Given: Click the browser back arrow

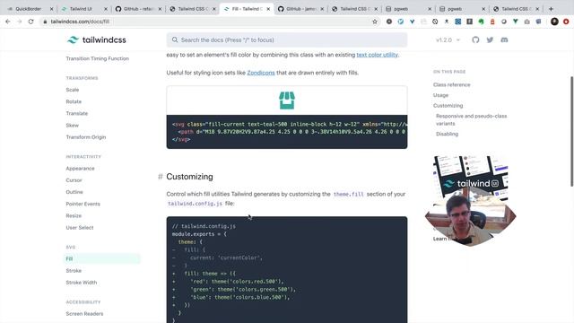Looking at the screenshot, I should coord(8,22).
